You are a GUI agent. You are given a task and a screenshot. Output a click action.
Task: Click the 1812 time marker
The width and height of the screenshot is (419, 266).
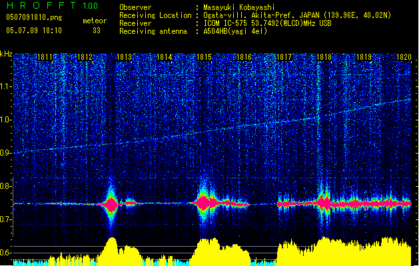[x=85, y=57]
